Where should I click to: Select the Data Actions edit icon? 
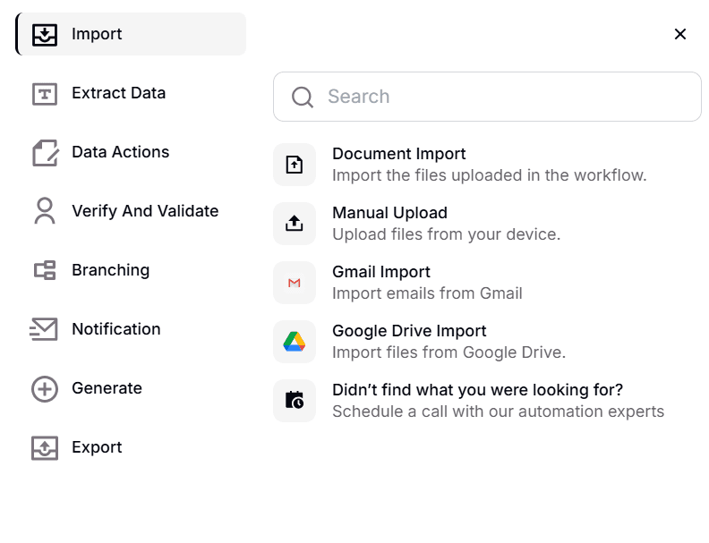(x=45, y=153)
